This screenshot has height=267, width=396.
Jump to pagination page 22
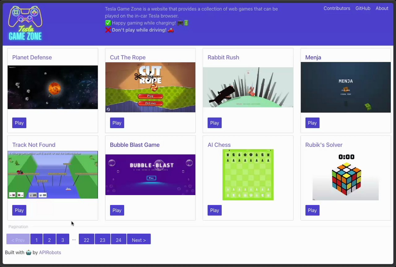point(86,239)
